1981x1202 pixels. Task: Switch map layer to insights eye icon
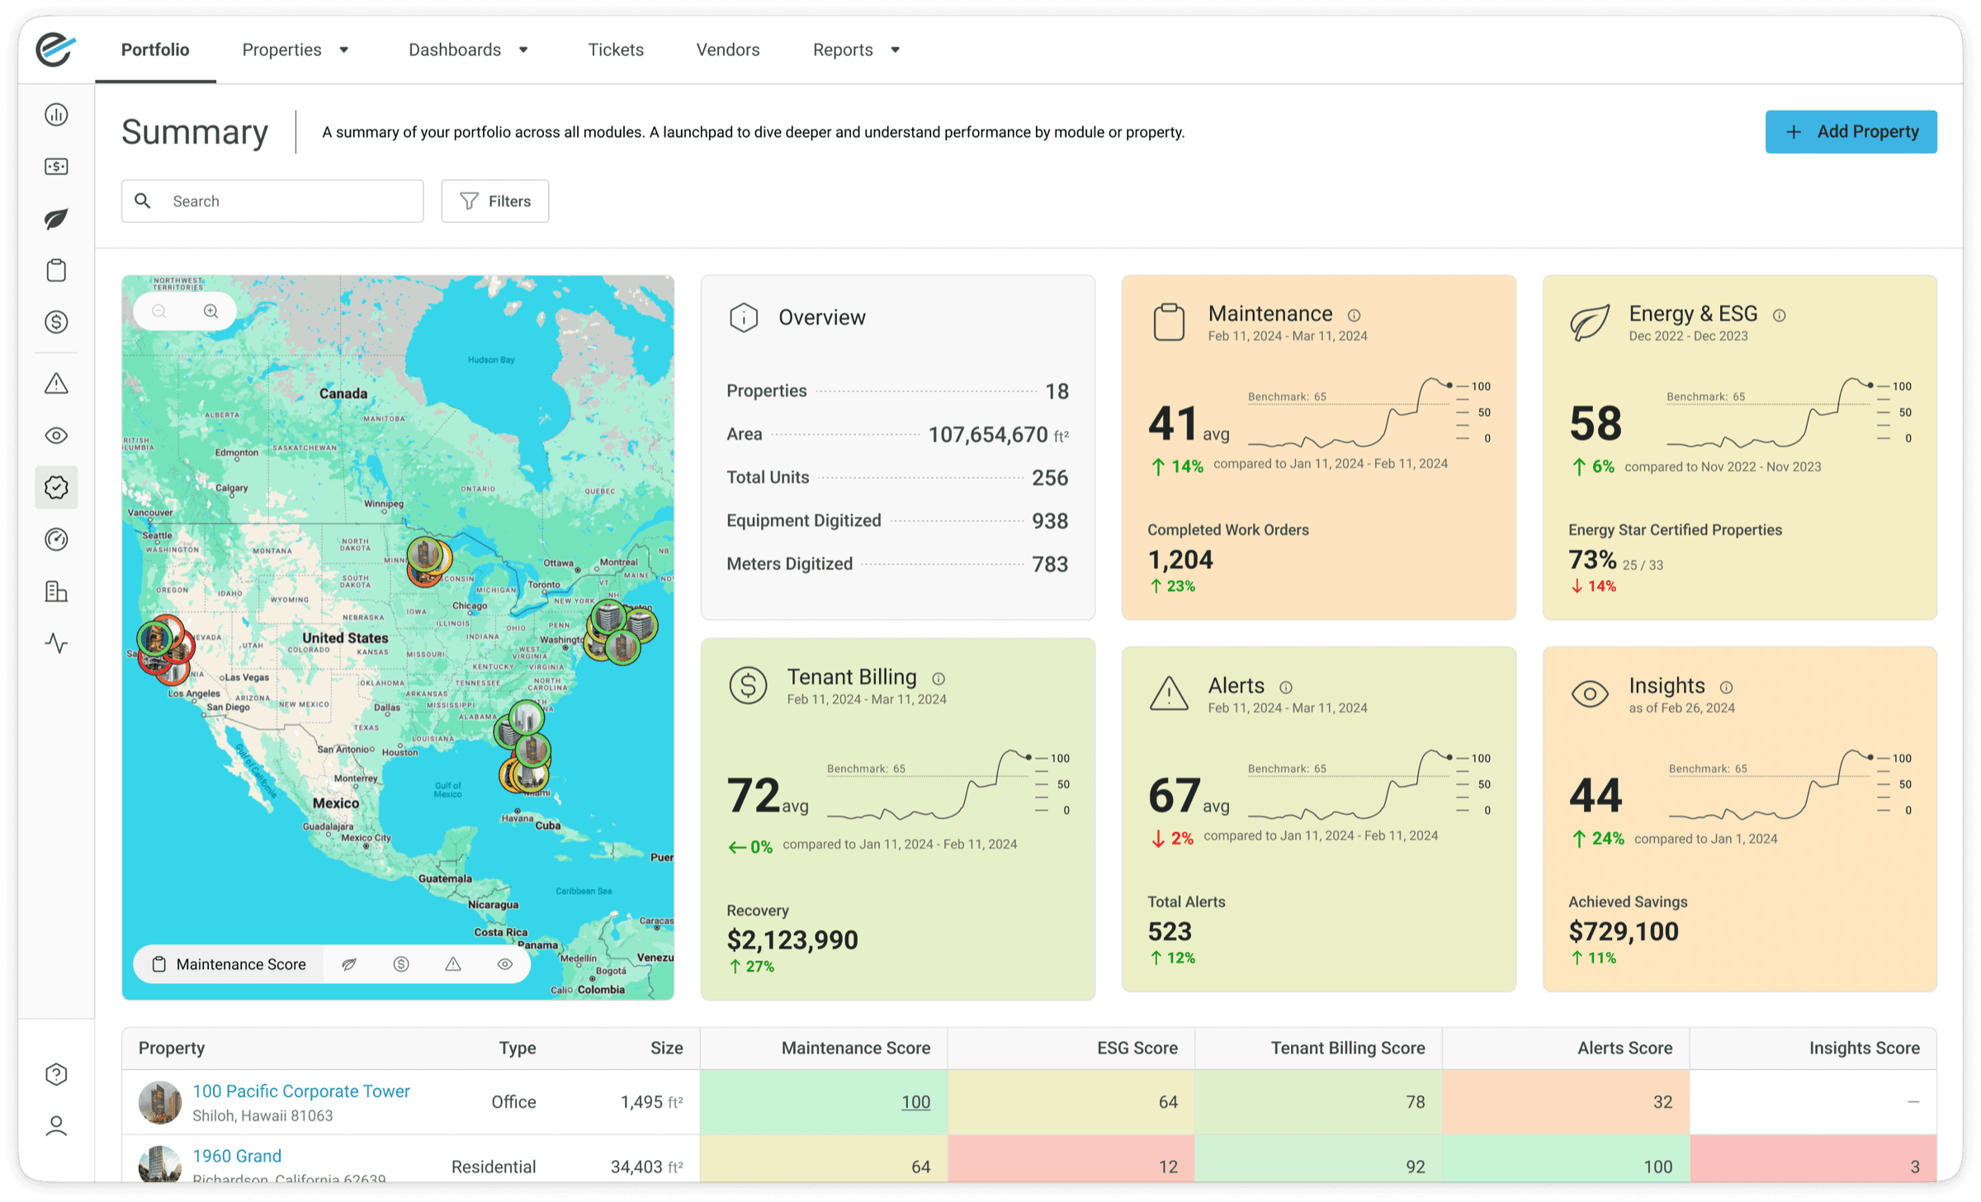pos(505,964)
